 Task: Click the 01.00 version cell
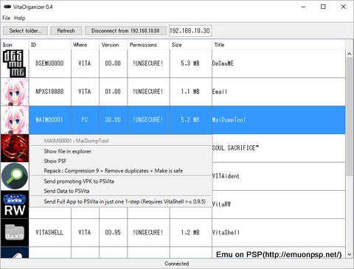click(114, 92)
